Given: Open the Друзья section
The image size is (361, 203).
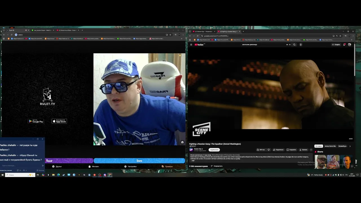Looking at the screenshot, I should click(57, 166).
